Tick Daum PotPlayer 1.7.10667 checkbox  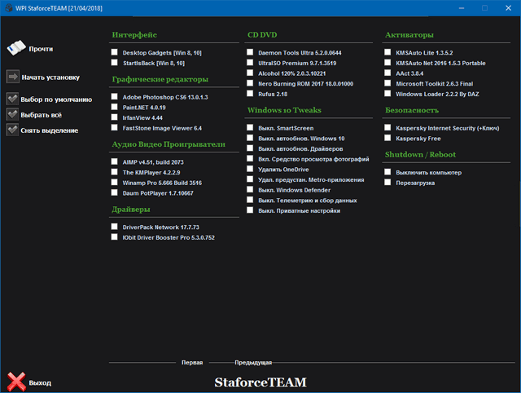(x=114, y=192)
